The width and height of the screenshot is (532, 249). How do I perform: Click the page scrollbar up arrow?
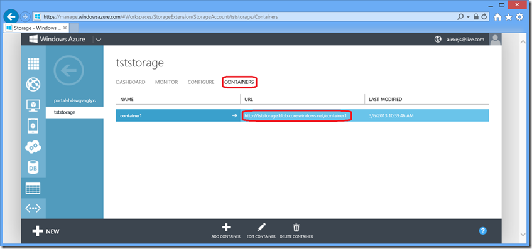click(x=523, y=42)
